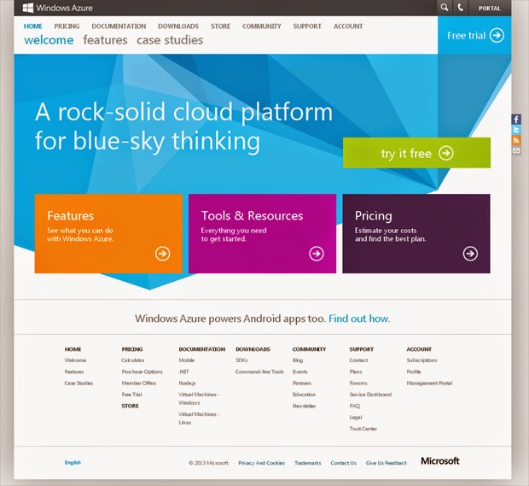Select ACCOUNT in top navigation
529x486 pixels.
coord(348,26)
